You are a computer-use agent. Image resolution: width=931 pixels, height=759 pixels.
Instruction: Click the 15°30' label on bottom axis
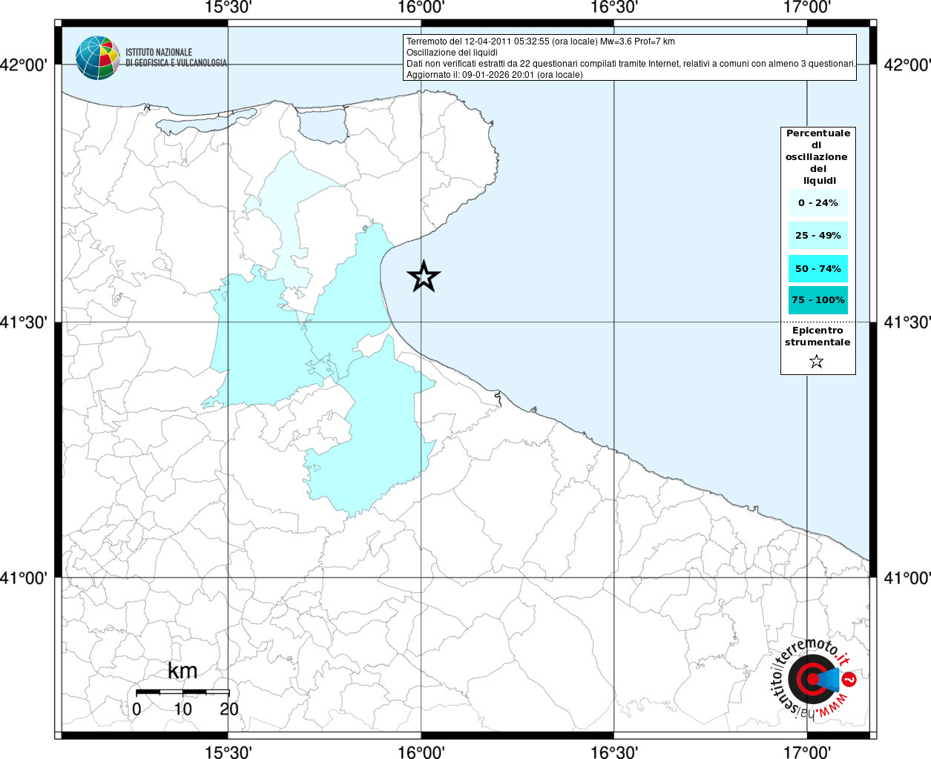pyautogui.click(x=228, y=752)
